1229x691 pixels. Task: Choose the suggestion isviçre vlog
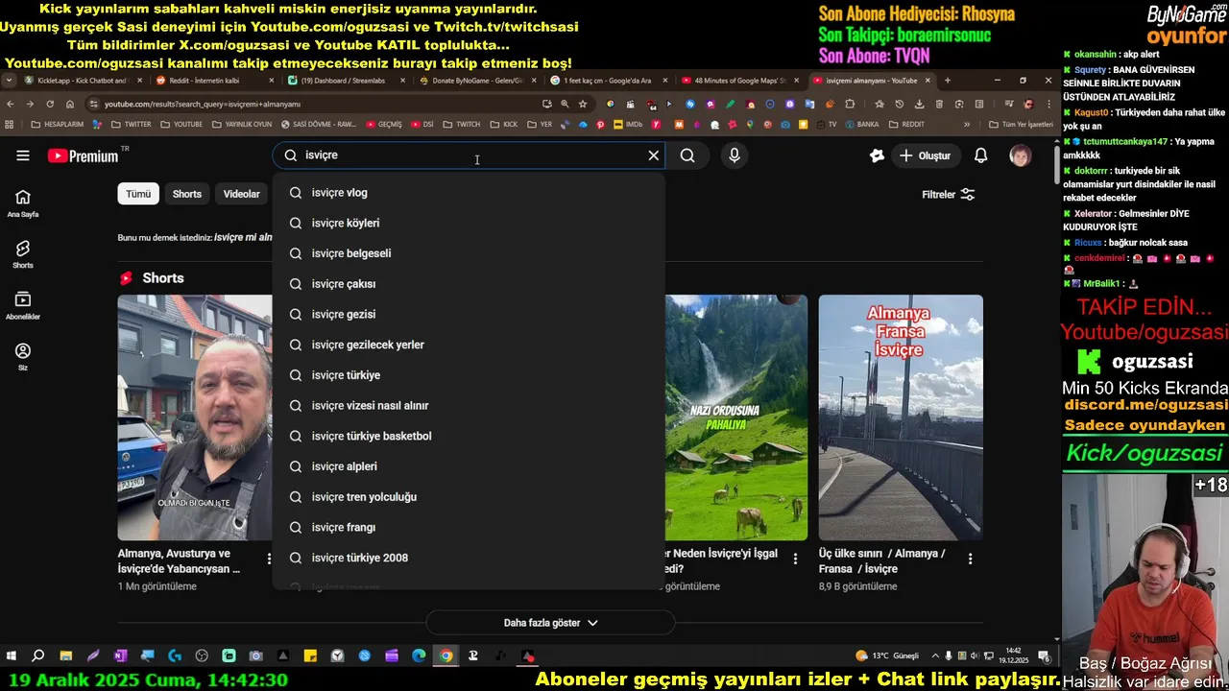click(x=469, y=193)
